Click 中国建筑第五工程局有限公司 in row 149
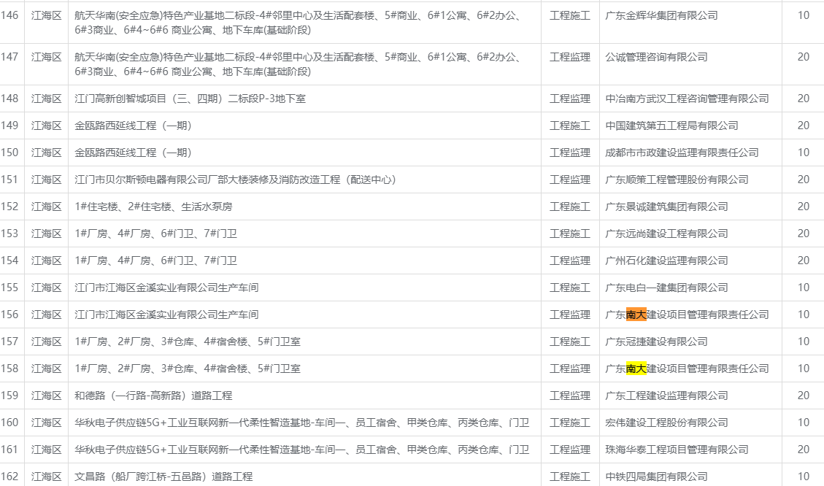 [x=671, y=126]
